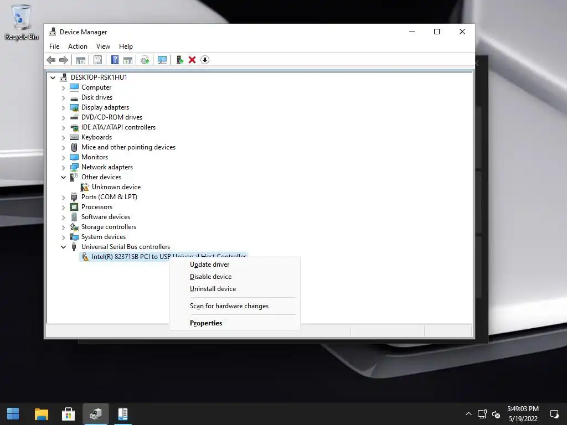Select the Display adapters icon
Viewport: 567px width, 425px height.
point(74,108)
